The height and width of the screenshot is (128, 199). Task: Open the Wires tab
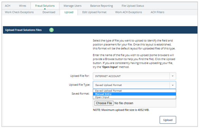(22, 6)
